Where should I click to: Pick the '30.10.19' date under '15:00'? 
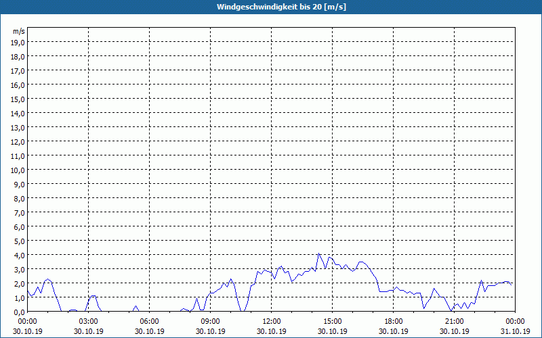333,331
